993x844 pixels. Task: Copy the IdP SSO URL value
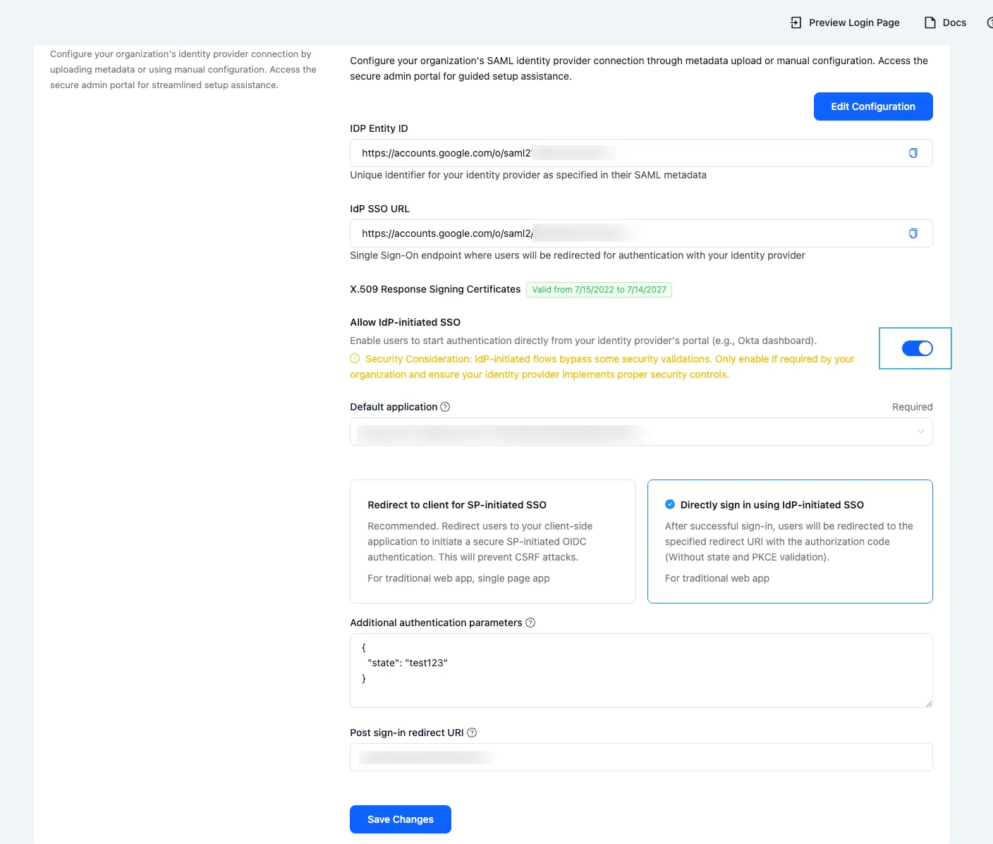pyautogui.click(x=913, y=233)
